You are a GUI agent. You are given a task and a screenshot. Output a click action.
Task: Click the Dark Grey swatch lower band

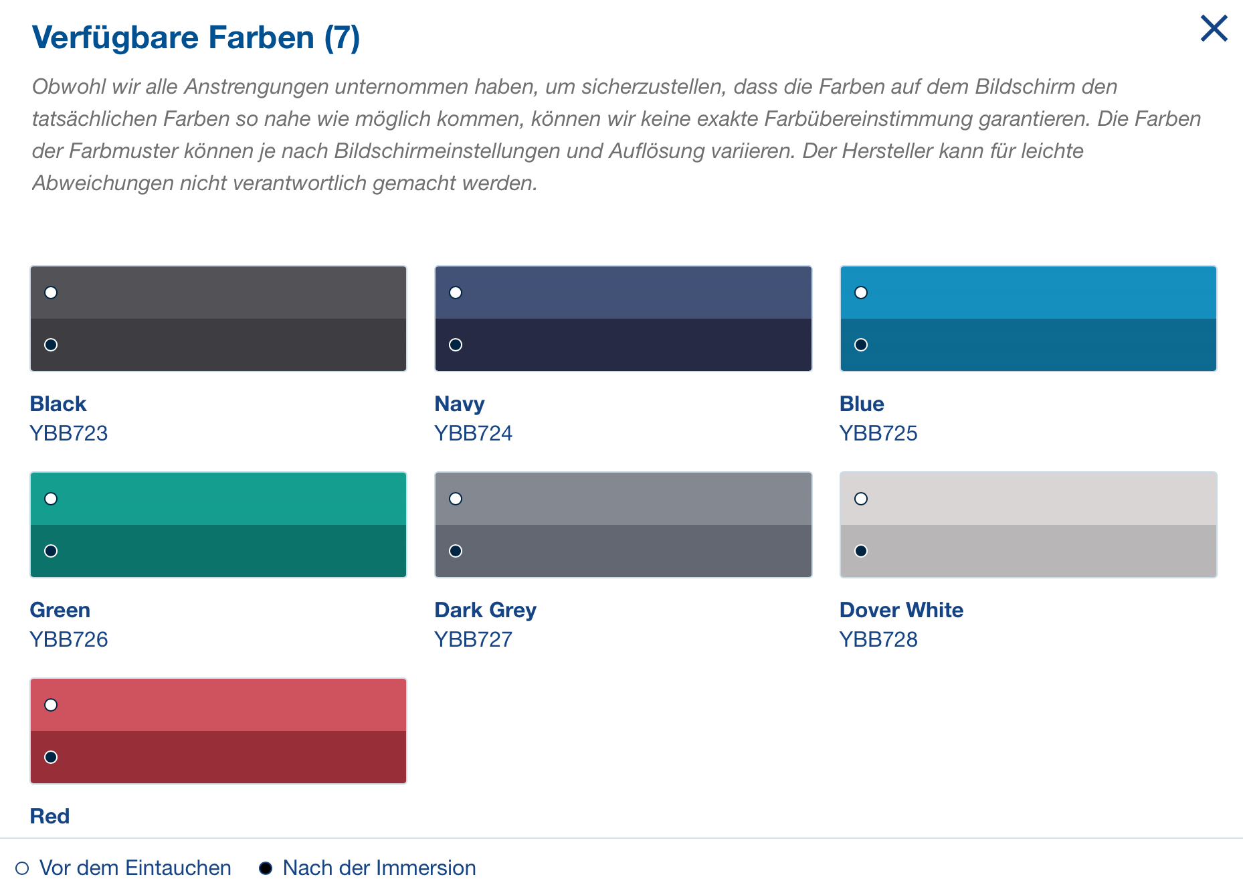pyautogui.click(x=623, y=551)
